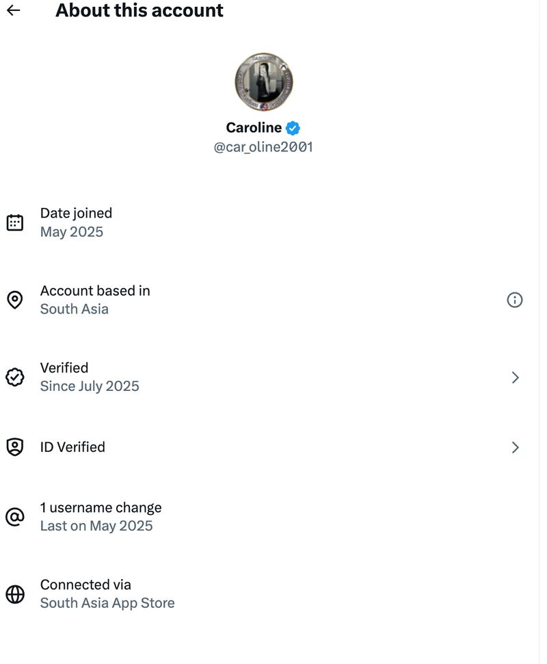
Task: Open ID Verified details chevron
Action: 515,447
